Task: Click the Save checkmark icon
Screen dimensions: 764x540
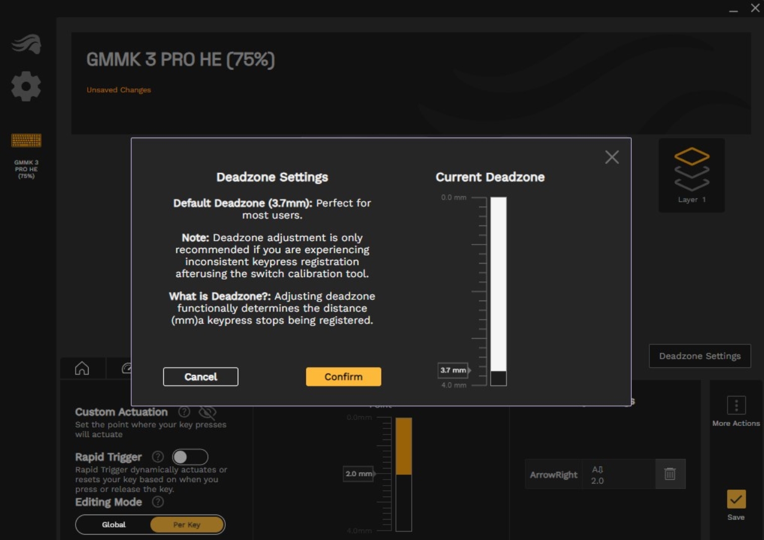Action: [x=736, y=499]
